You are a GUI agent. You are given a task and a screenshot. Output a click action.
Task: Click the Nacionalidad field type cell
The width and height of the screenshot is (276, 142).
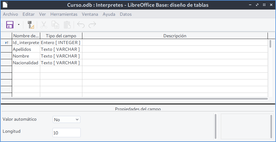click(x=61, y=63)
